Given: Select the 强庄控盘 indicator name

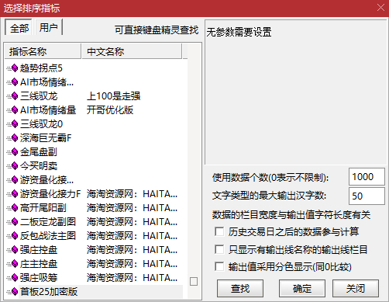Looking at the screenshot, I should point(39,250).
